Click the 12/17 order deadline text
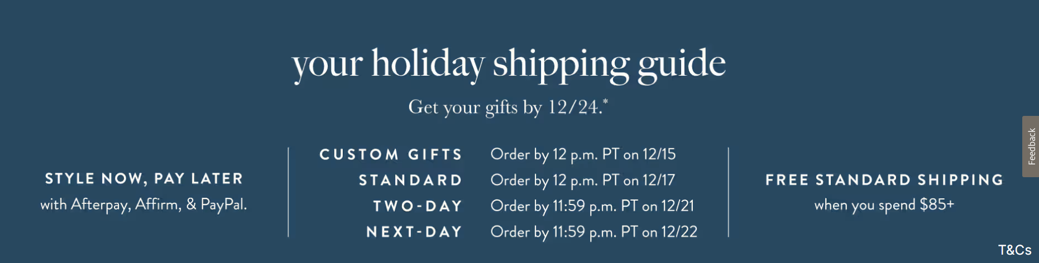 coord(659,180)
